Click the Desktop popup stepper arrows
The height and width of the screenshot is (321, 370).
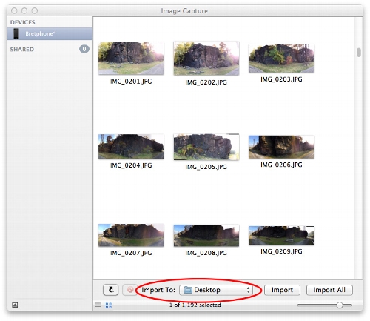coord(248,290)
